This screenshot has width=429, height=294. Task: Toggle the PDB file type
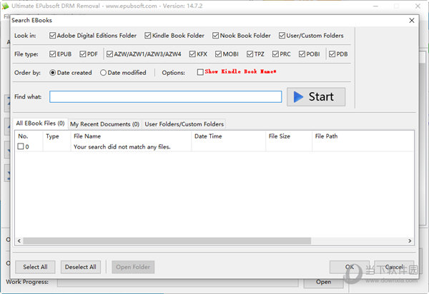[x=332, y=54]
